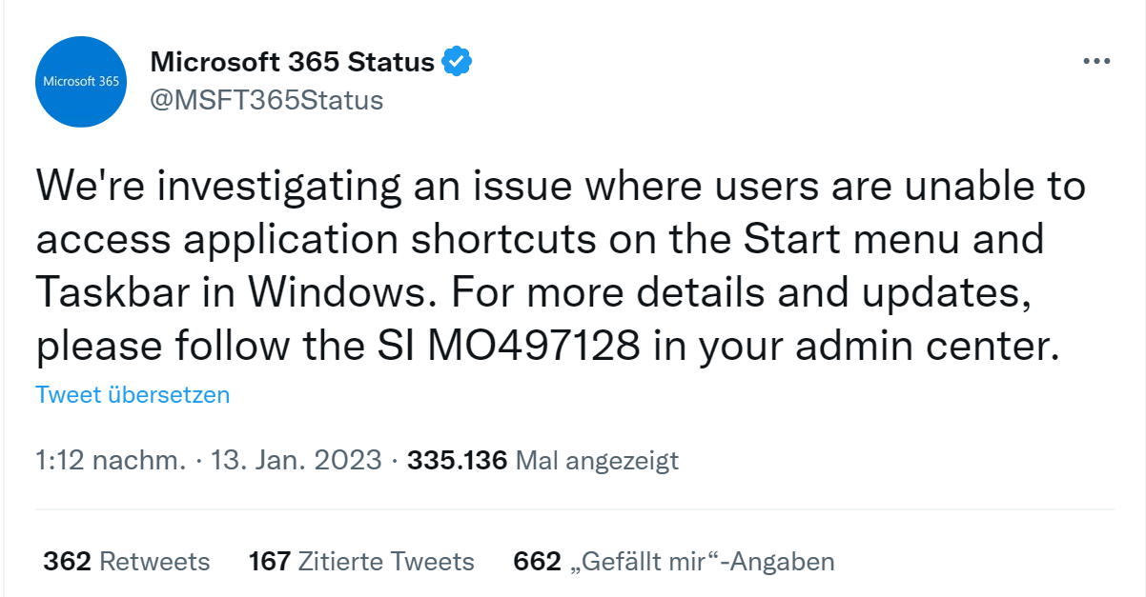Click the bold 362 retweet number

pyautogui.click(x=67, y=562)
